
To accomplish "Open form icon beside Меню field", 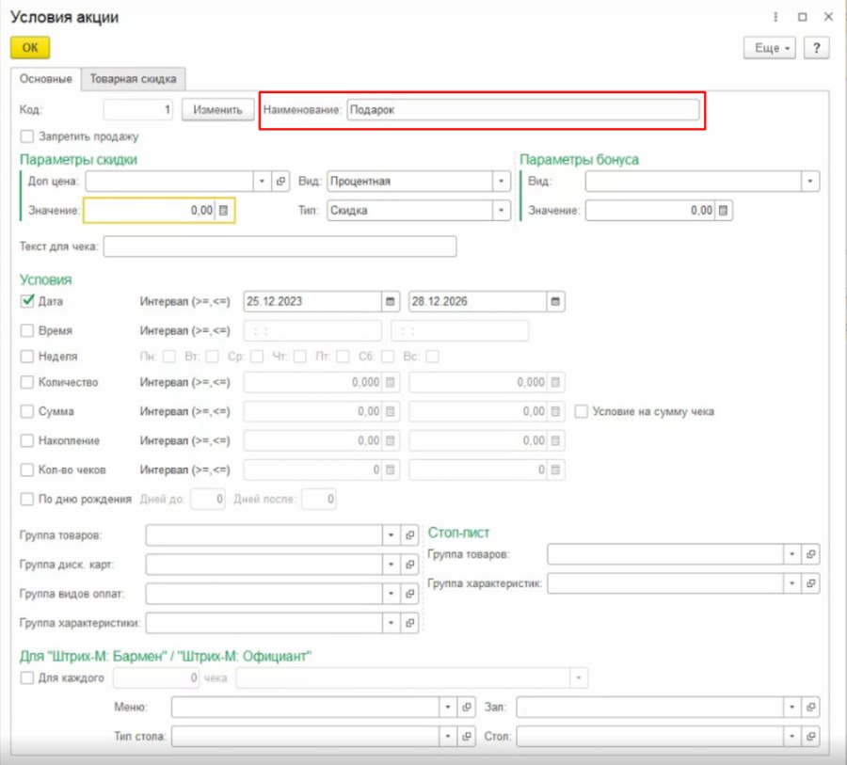I will [467, 708].
